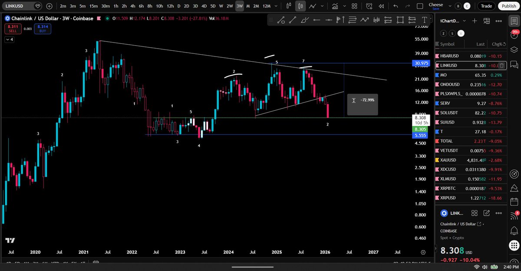Click the Trade button

[x=486, y=6]
